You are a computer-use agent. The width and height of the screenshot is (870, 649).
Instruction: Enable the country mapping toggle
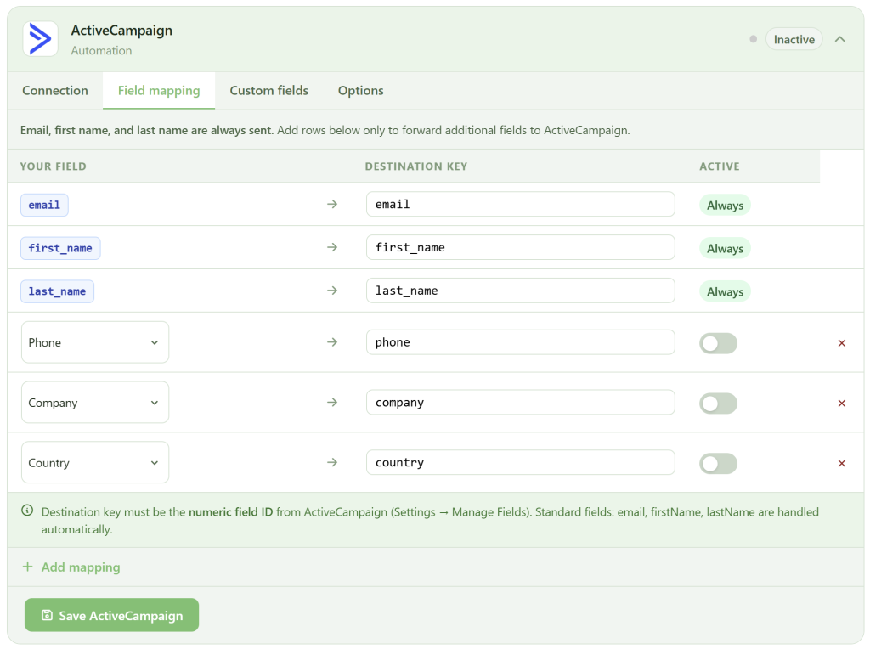718,463
